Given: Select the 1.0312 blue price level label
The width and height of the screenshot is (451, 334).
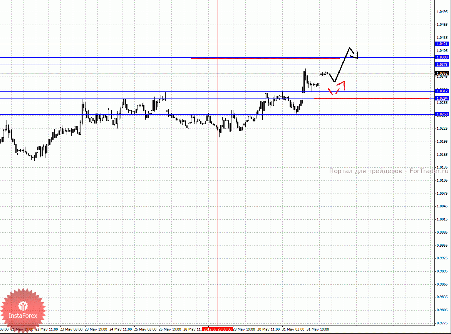Looking at the screenshot, I should pos(442,91).
